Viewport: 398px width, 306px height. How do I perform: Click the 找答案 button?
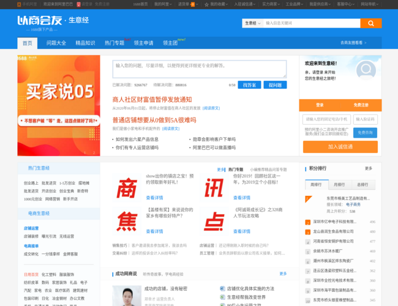249,85
